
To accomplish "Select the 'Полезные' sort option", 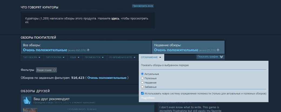I will [x=142, y=78].
